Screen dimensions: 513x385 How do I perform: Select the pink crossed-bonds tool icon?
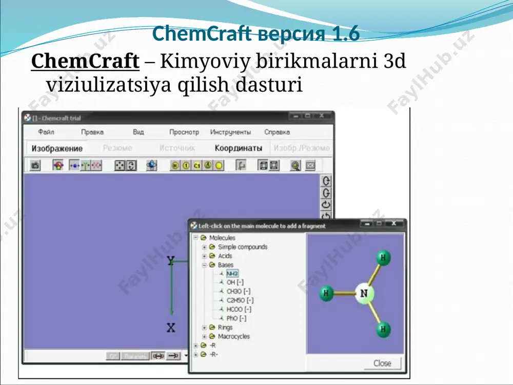tap(96, 165)
